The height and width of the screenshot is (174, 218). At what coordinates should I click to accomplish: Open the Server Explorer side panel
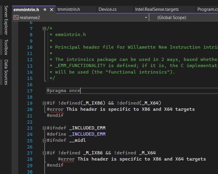click(x=6, y=20)
